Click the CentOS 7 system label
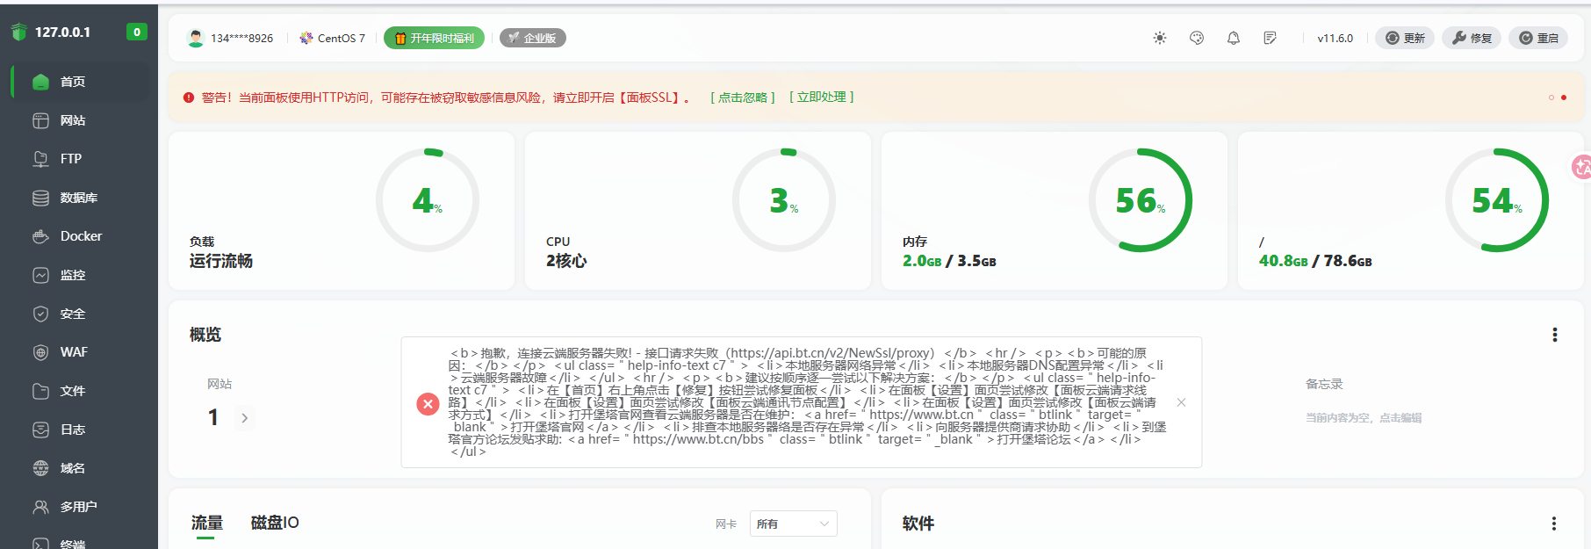 (x=332, y=38)
